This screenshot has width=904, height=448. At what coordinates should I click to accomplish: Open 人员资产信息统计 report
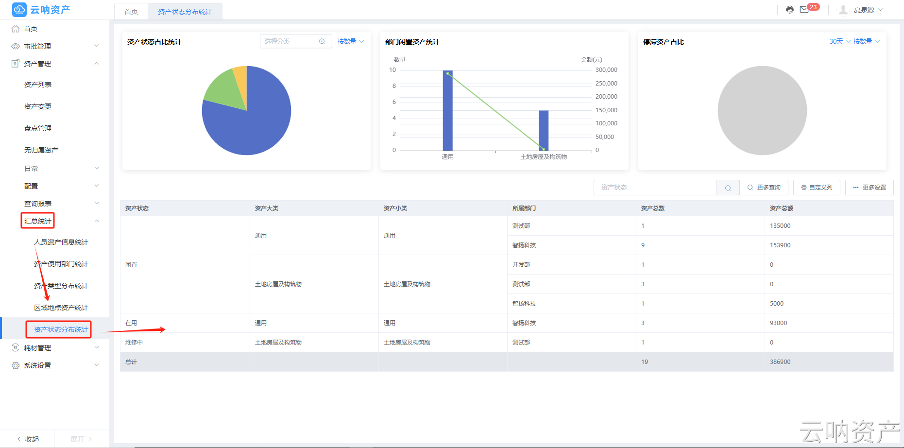pos(61,242)
